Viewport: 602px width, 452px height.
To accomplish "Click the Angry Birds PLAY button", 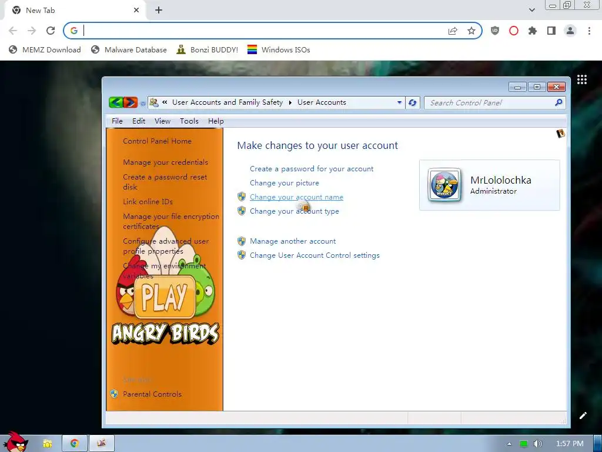I will [165, 297].
